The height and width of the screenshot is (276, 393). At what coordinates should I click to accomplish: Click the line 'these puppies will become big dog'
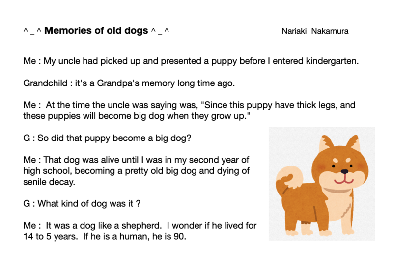point(137,116)
